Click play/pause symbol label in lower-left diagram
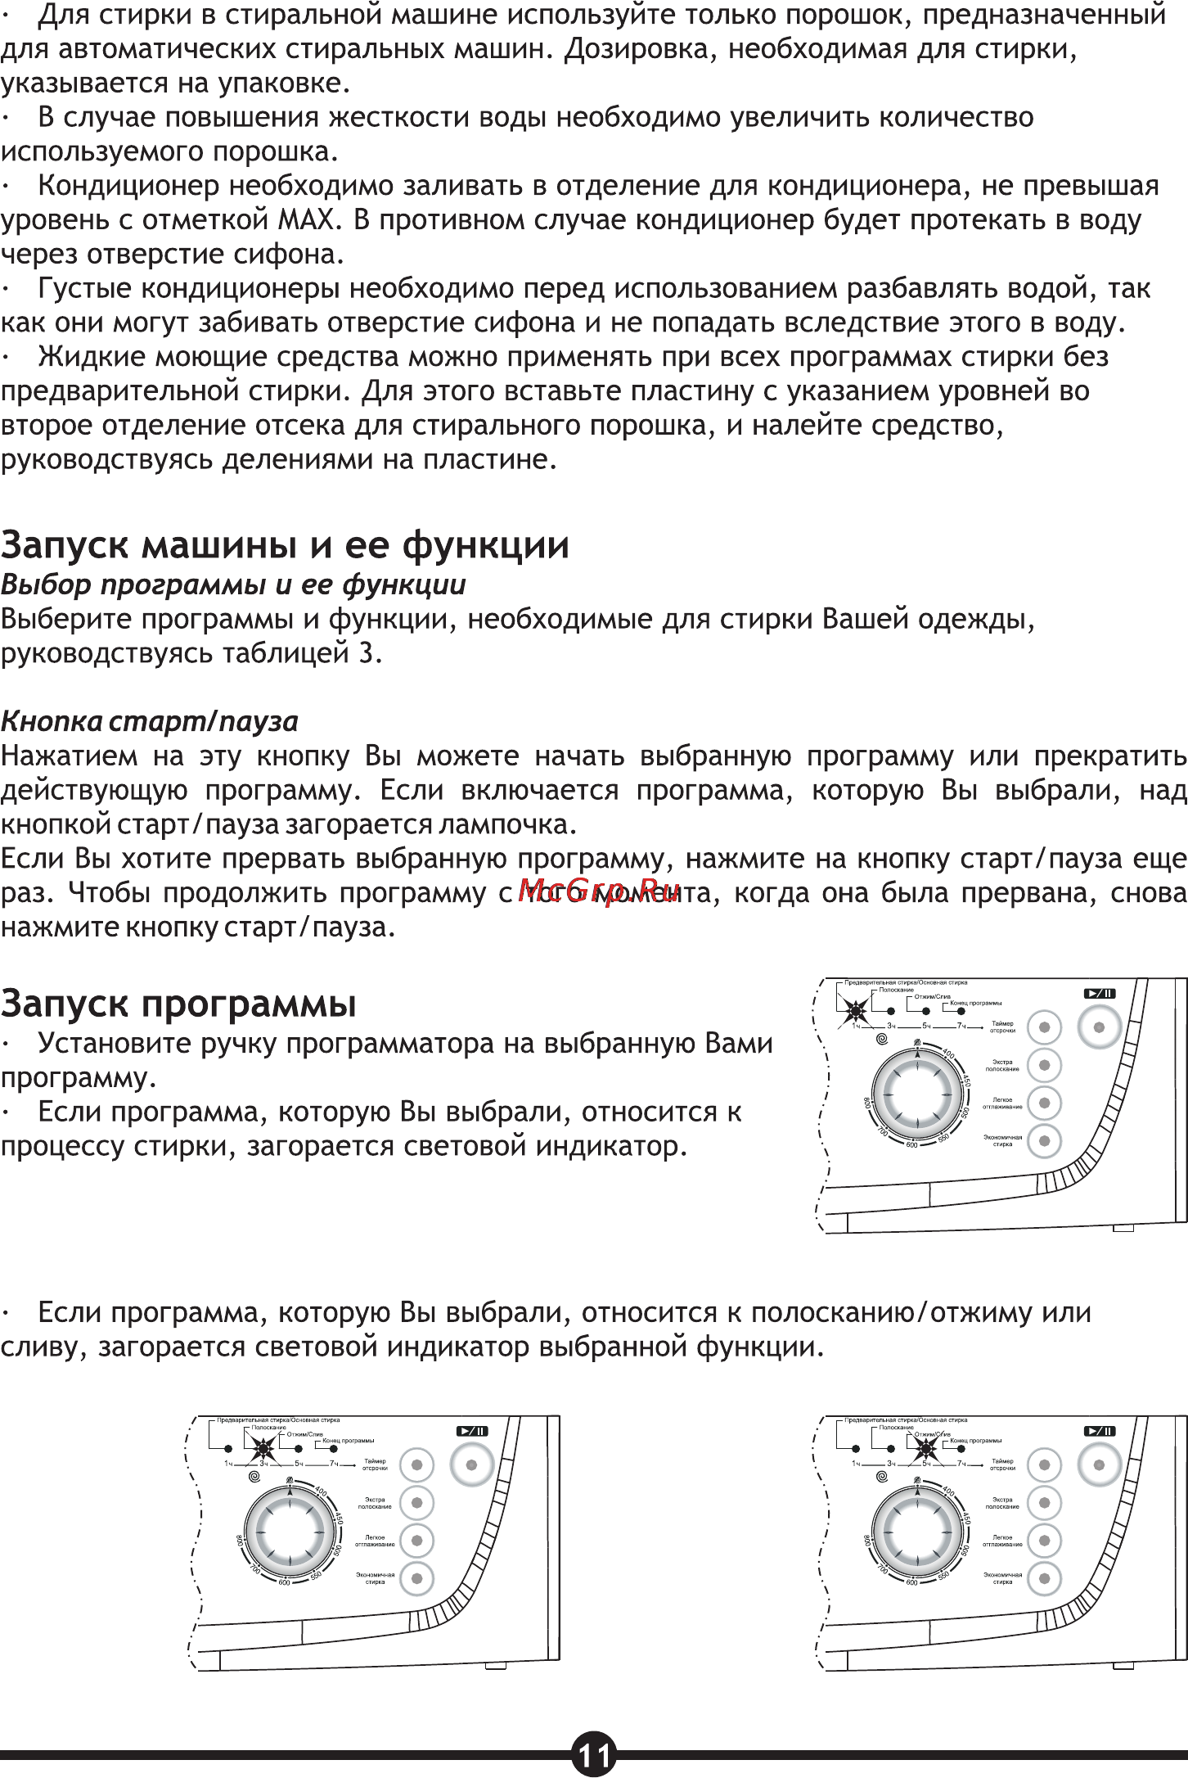This screenshot has width=1188, height=1778. pyautogui.click(x=472, y=1432)
